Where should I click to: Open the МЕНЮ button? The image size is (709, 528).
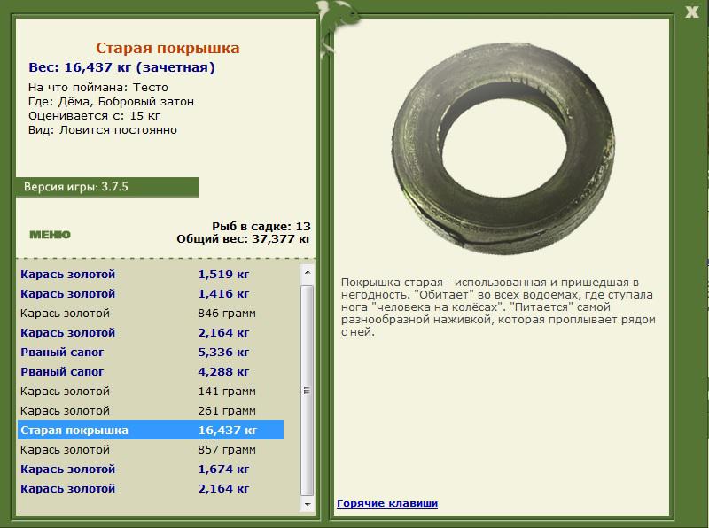[51, 234]
